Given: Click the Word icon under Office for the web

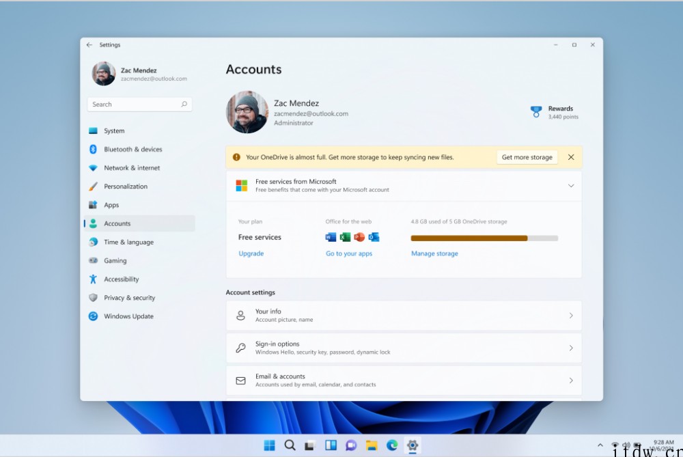Looking at the screenshot, I should tap(331, 237).
